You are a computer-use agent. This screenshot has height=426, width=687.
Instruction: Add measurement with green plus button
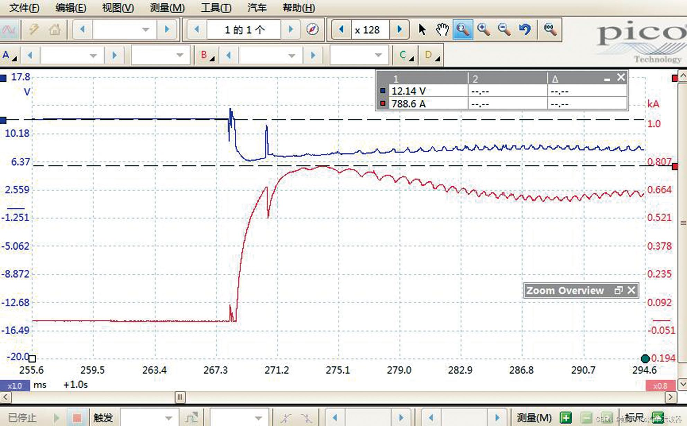tap(566, 418)
